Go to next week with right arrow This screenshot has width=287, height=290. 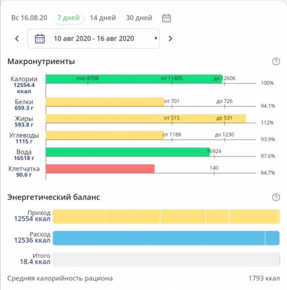click(x=170, y=38)
